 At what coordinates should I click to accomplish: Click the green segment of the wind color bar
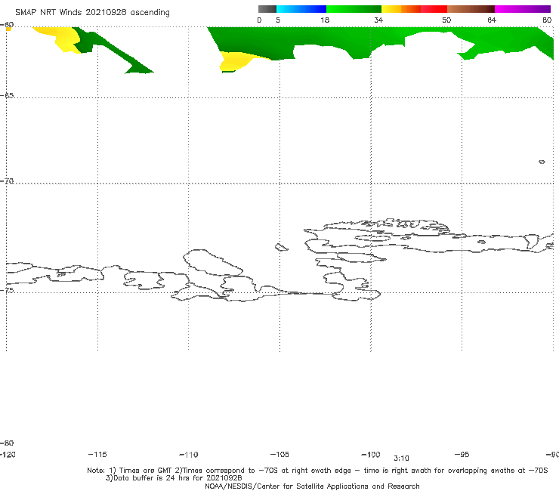coord(354,9)
